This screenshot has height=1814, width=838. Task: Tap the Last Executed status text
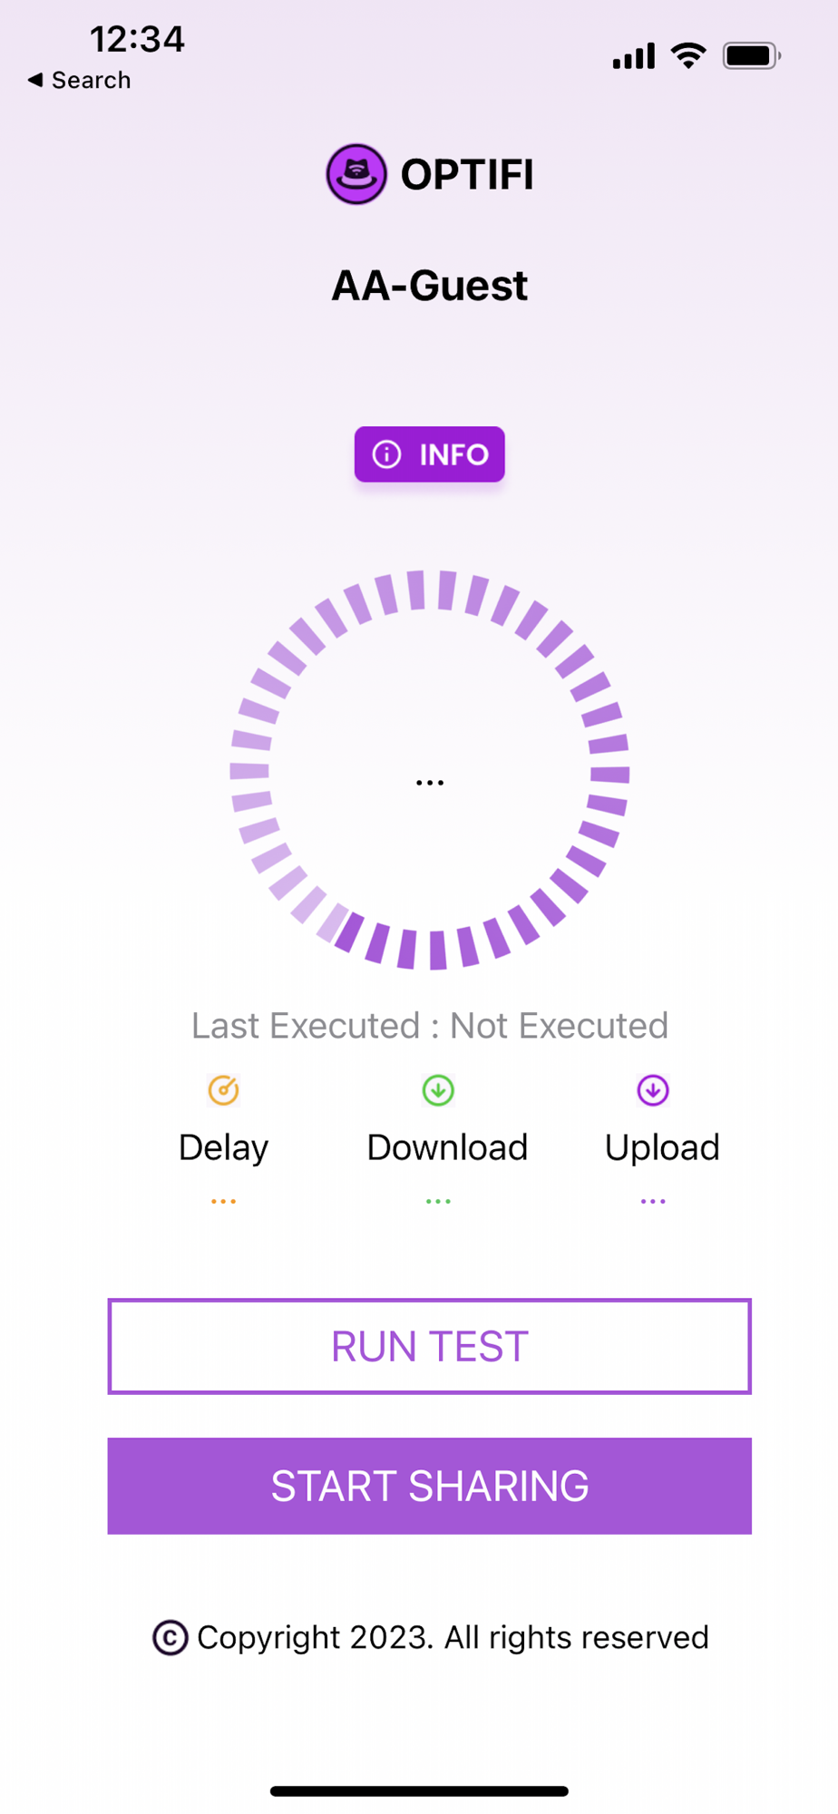429,1026
